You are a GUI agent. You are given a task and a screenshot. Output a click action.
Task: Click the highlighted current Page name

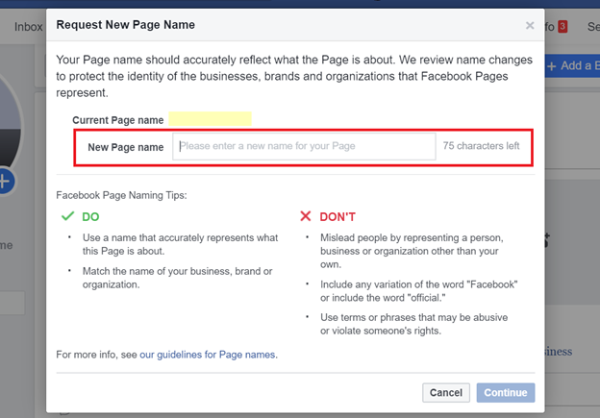point(210,119)
